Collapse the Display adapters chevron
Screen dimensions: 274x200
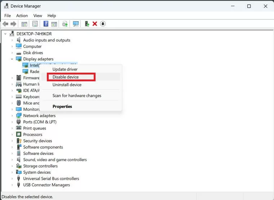point(12,59)
